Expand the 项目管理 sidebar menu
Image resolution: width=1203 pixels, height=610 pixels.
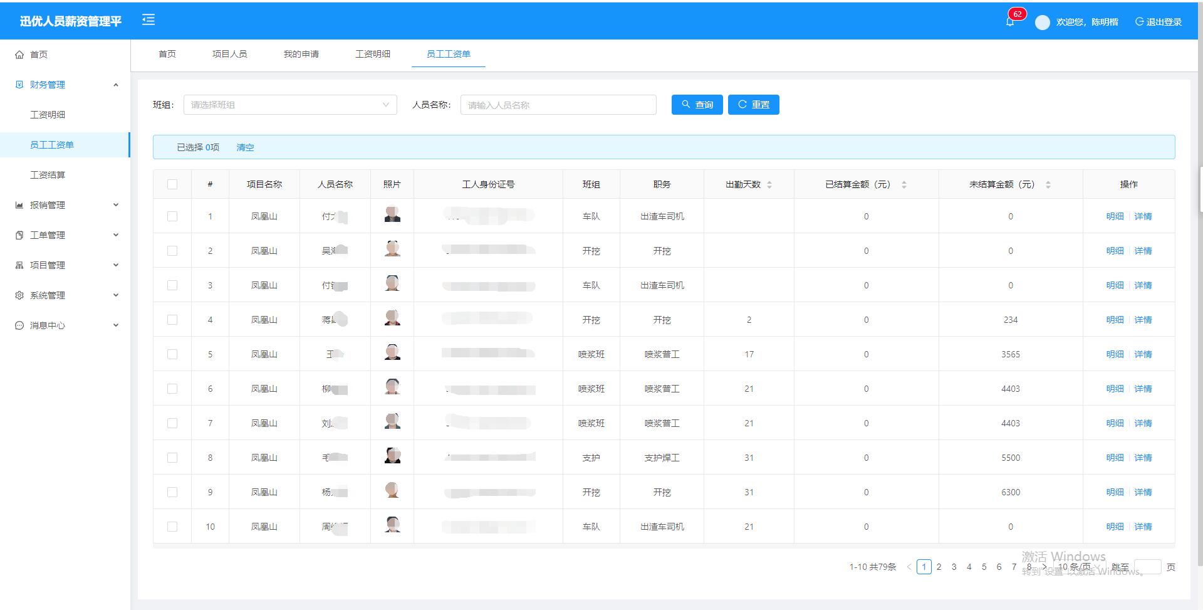coord(65,265)
